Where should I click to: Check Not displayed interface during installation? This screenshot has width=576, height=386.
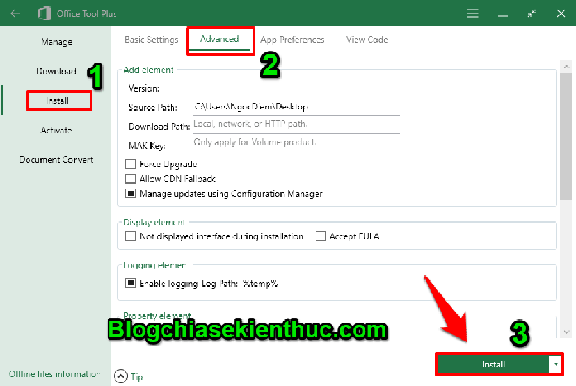(131, 236)
